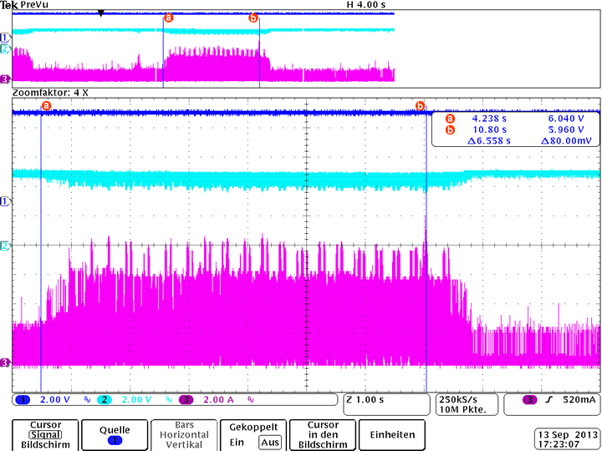Image resolution: width=602 pixels, height=451 pixels.
Task: Select channel 2 badge showing 2.00 V
Action: [105, 399]
